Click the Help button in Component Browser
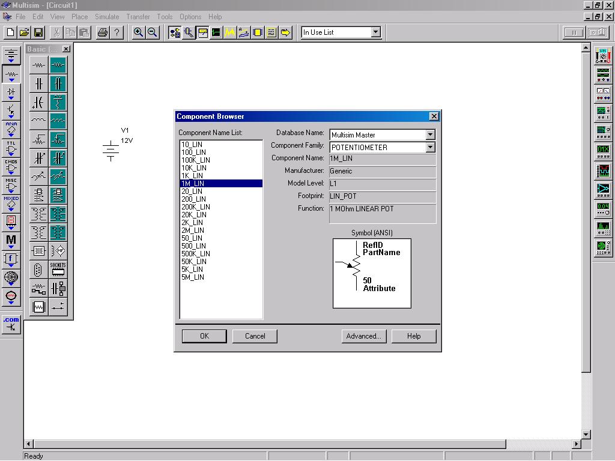The width and height of the screenshot is (615, 461). pos(414,336)
